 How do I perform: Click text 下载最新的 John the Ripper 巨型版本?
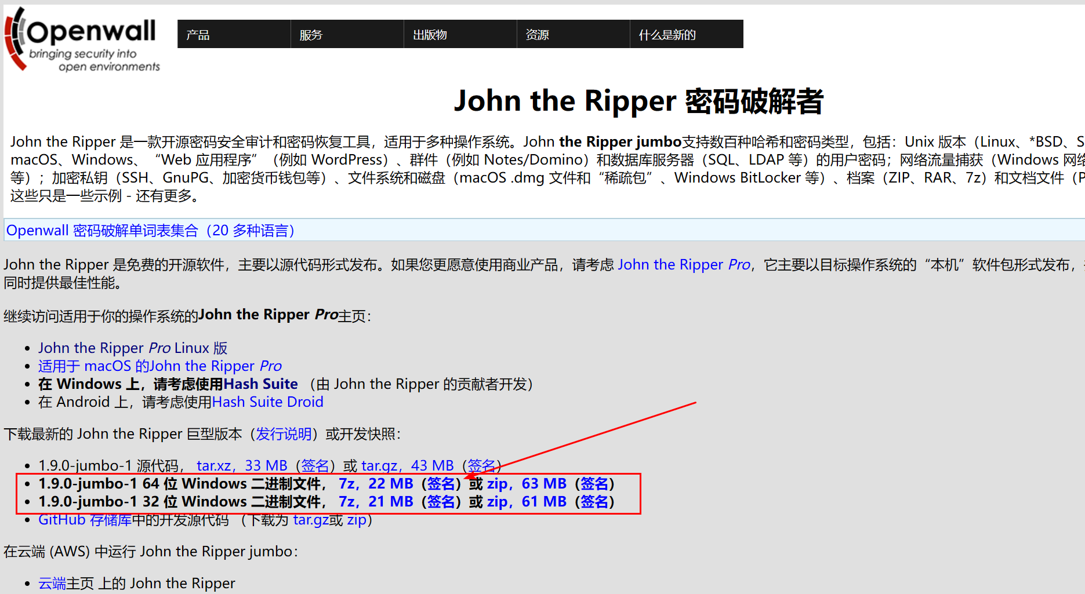point(123,434)
